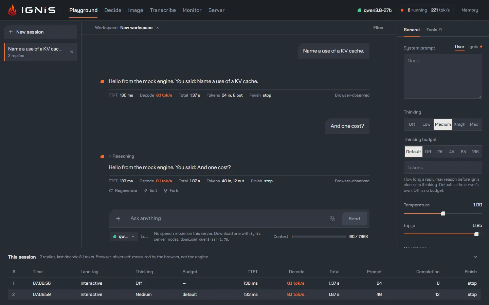Switch to the Tools 9 tab
The image size is (489, 305).
(x=434, y=30)
